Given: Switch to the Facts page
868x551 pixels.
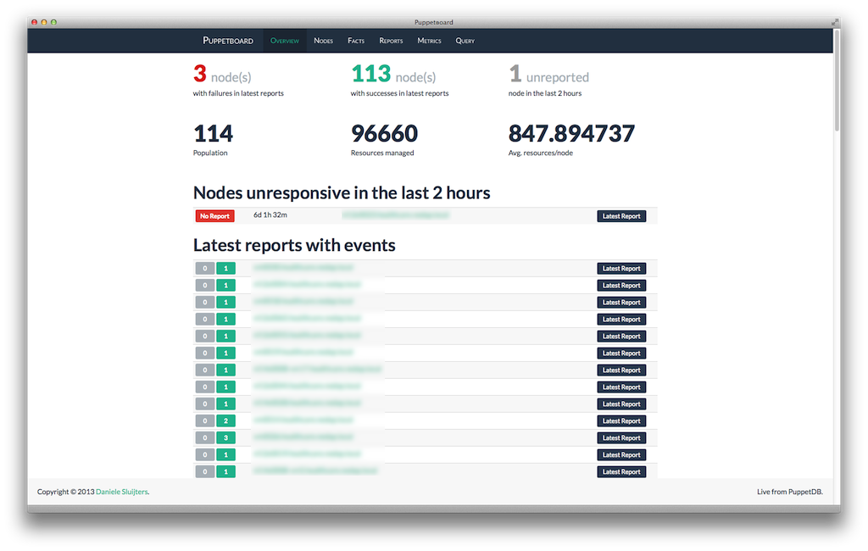Looking at the screenshot, I should click(356, 41).
